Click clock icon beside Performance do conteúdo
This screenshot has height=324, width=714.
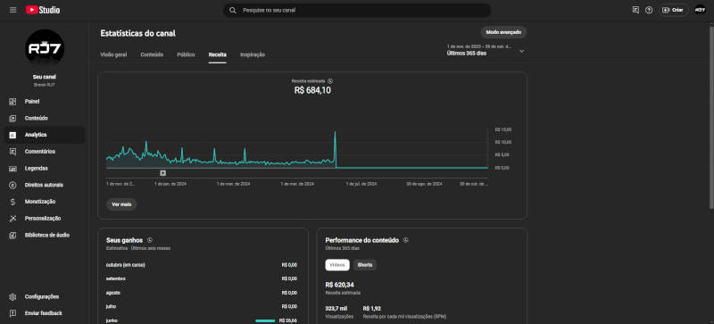(x=406, y=240)
